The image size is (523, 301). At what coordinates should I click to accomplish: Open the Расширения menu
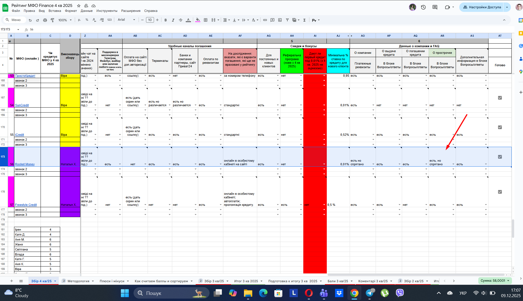tap(131, 11)
